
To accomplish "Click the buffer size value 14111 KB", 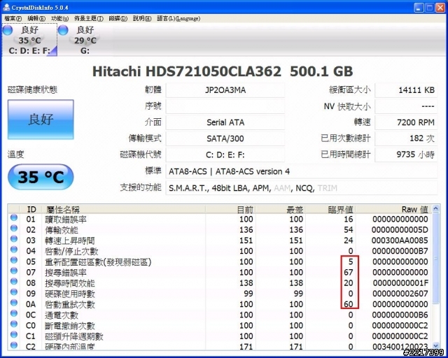I will (x=406, y=90).
